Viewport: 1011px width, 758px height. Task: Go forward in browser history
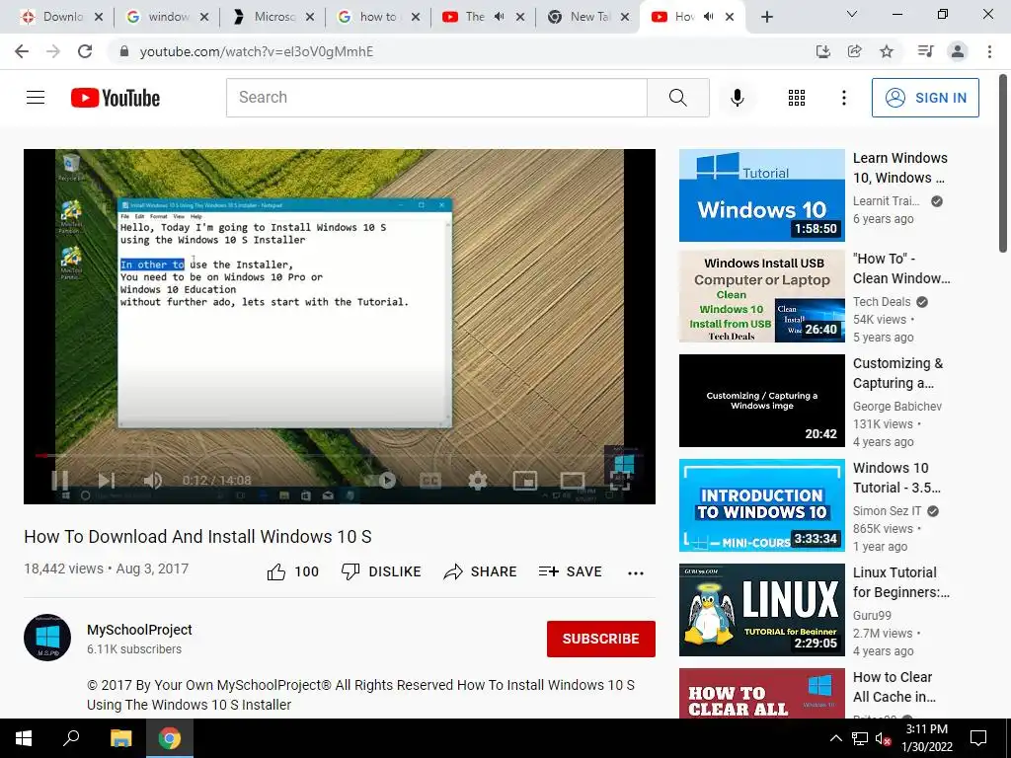coord(53,51)
